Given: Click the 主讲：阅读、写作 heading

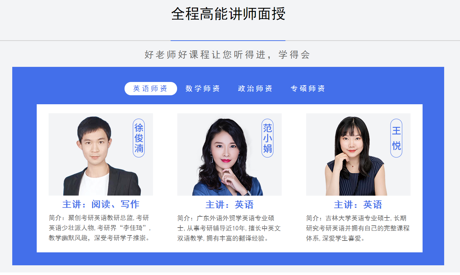Looking at the screenshot, I should click(101, 204).
